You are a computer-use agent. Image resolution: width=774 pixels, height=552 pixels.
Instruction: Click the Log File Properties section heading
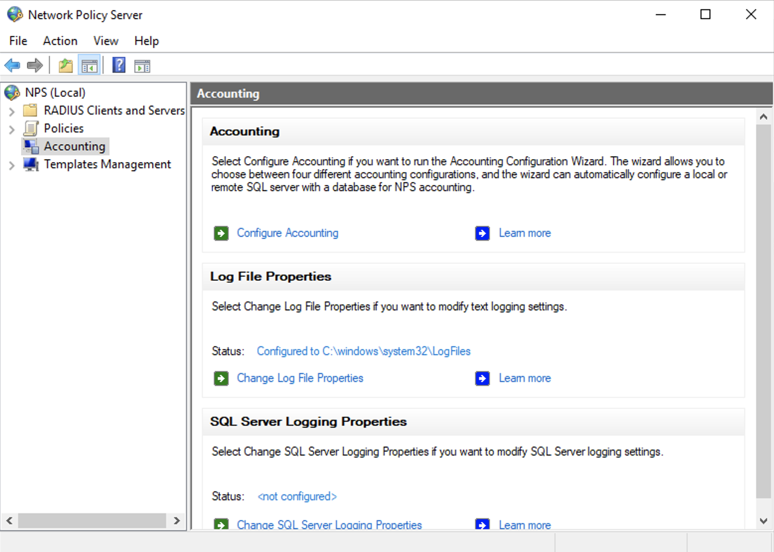[271, 276]
